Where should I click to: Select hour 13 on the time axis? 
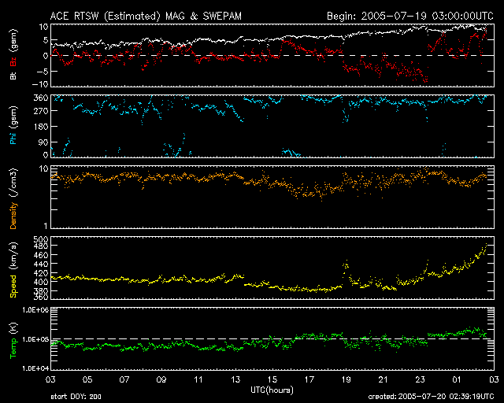tap(235, 379)
